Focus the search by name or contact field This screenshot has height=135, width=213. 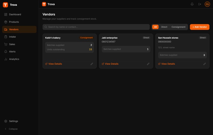coord(96,27)
